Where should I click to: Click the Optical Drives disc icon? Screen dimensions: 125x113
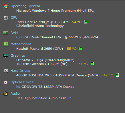6,82
